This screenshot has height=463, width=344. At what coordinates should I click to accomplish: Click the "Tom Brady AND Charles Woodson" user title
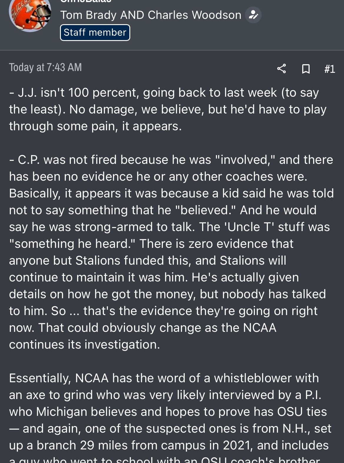point(151,15)
